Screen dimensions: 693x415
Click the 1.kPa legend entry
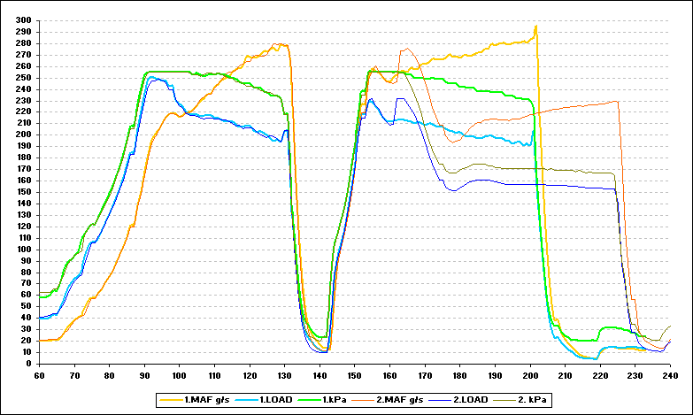coord(322,400)
